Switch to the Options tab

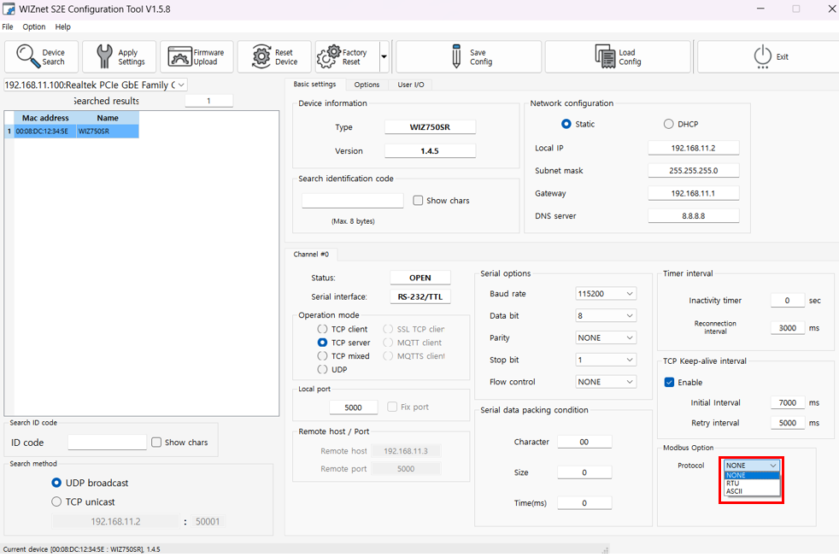[x=367, y=85]
